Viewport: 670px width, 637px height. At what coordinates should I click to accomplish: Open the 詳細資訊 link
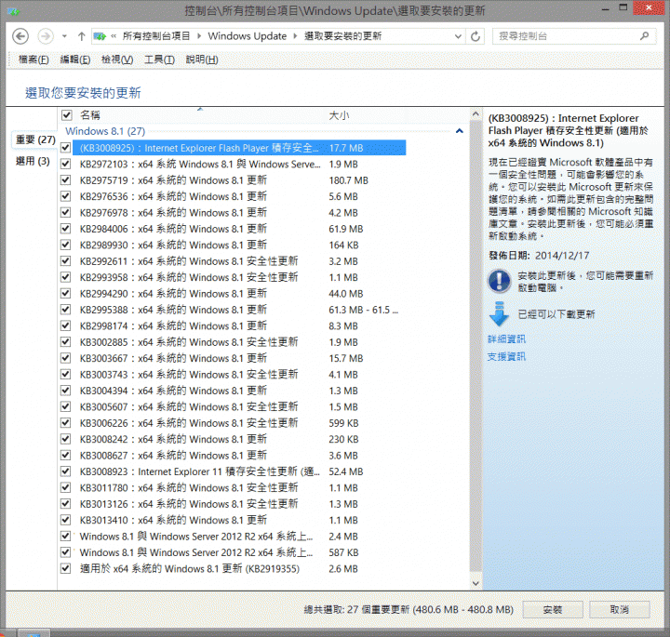point(507,339)
